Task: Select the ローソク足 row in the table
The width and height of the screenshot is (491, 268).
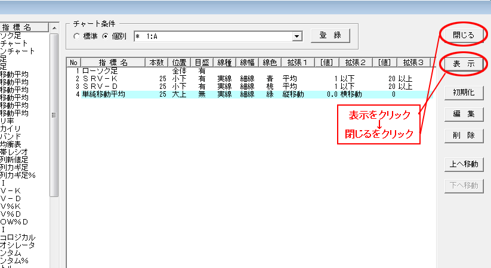Action: tap(249, 71)
